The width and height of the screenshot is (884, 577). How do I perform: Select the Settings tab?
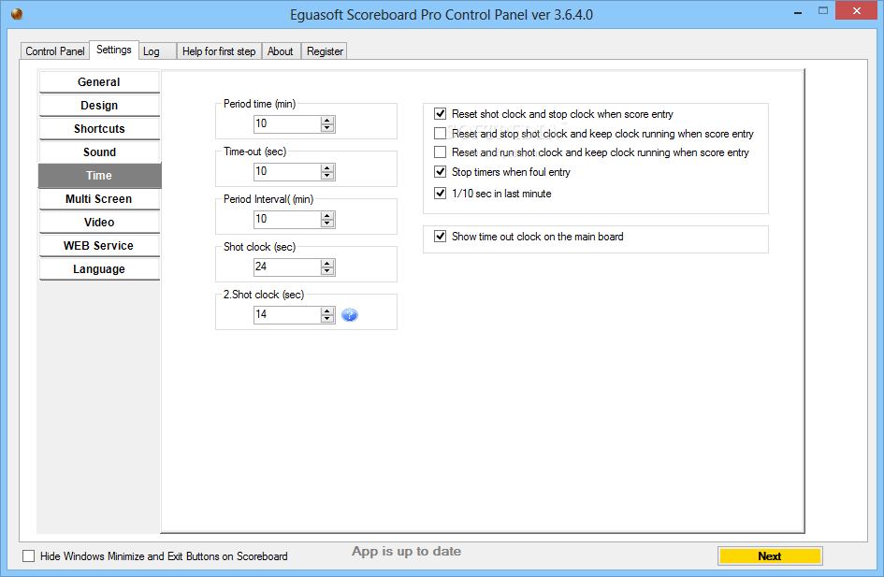click(114, 50)
